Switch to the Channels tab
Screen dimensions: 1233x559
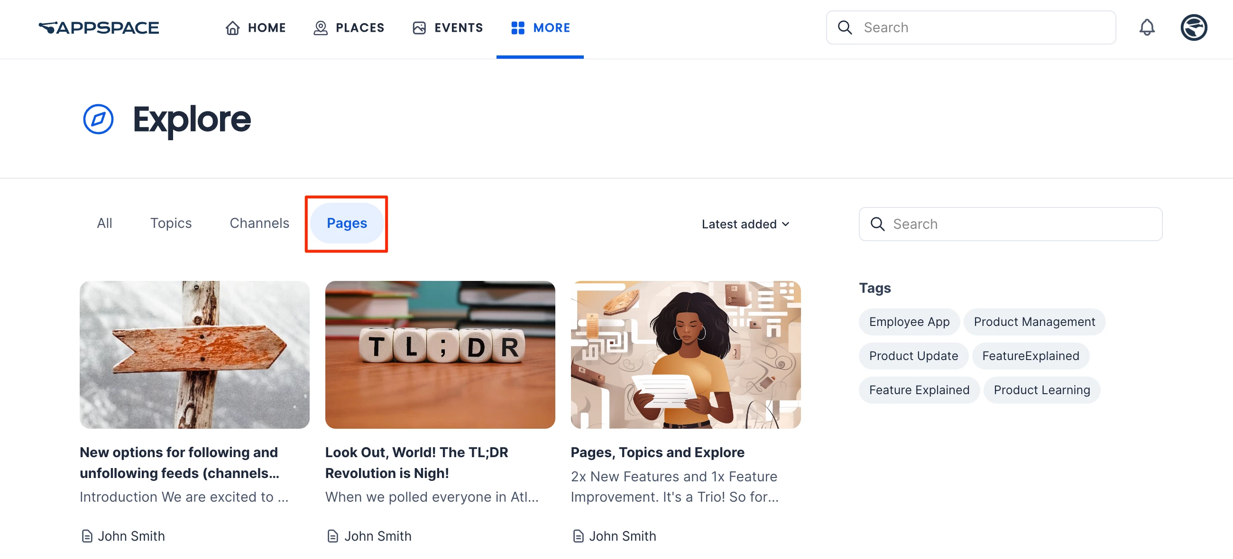(x=259, y=223)
